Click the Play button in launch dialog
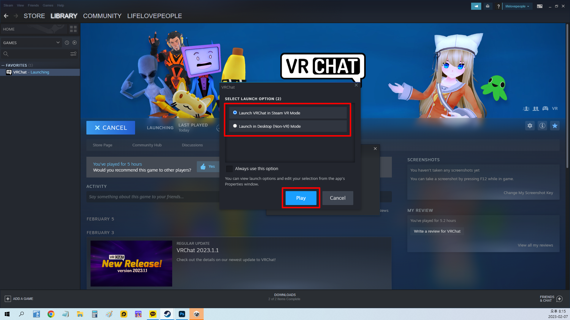 coord(301,198)
